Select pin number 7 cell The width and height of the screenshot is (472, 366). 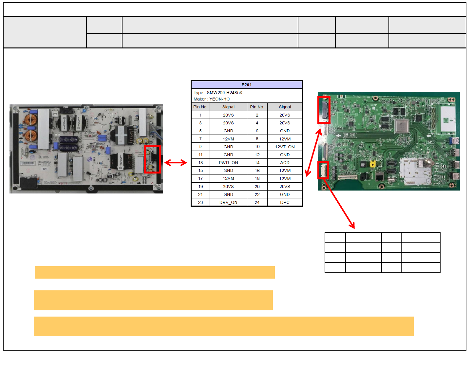pos(200,139)
